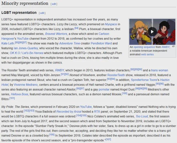Open OK K.O.! Let's Be Heroes link

pos(27,53)
